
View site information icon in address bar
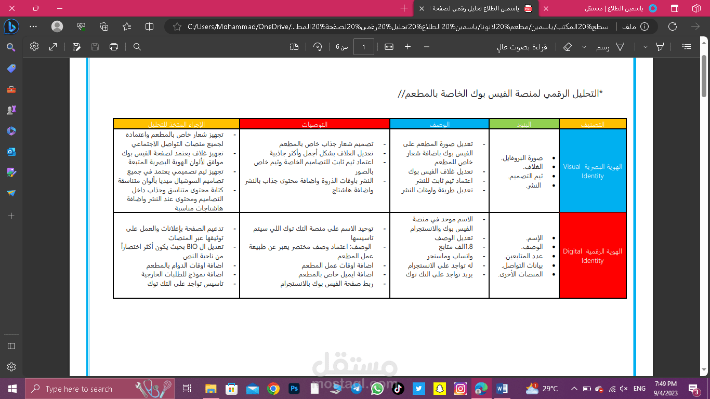[645, 26]
